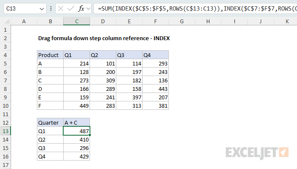Click the cell containing 293
The image size is (297, 169).
coord(156,63)
